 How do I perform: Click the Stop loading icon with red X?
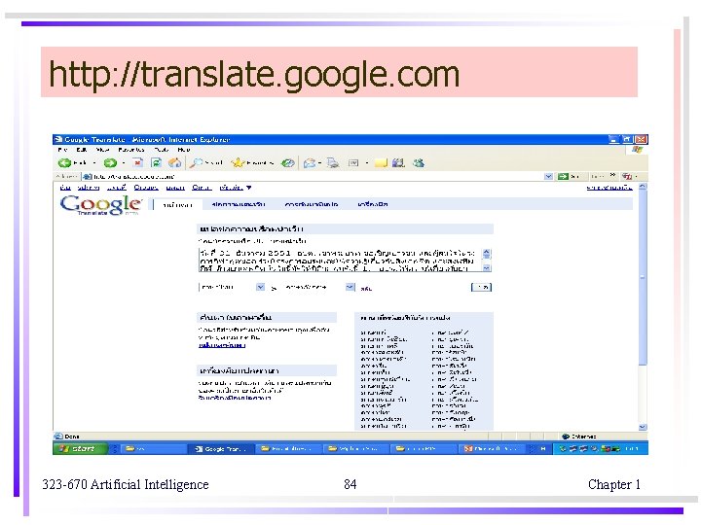[x=138, y=163]
